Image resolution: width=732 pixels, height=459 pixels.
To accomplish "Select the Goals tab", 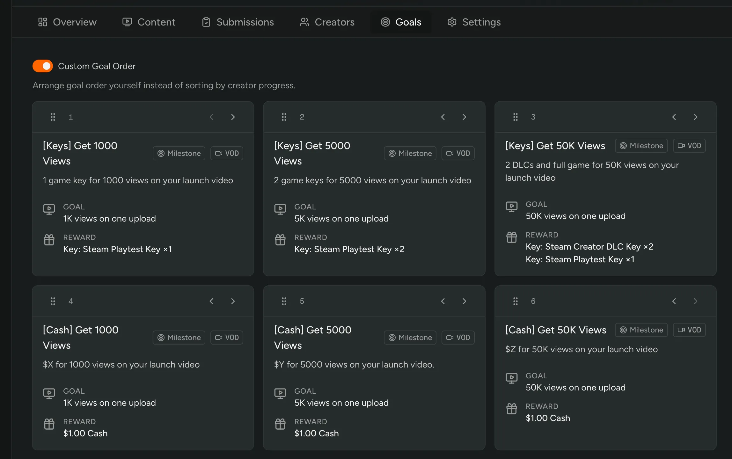I will point(401,22).
